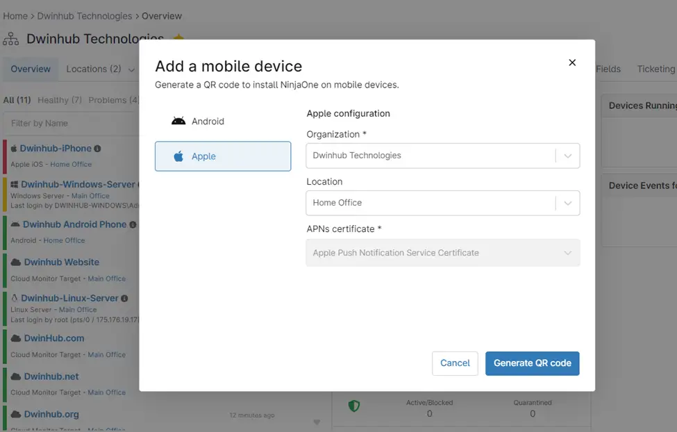Click organization hierarchy icon near title
Screen dimensions: 677x432
[x=11, y=39]
